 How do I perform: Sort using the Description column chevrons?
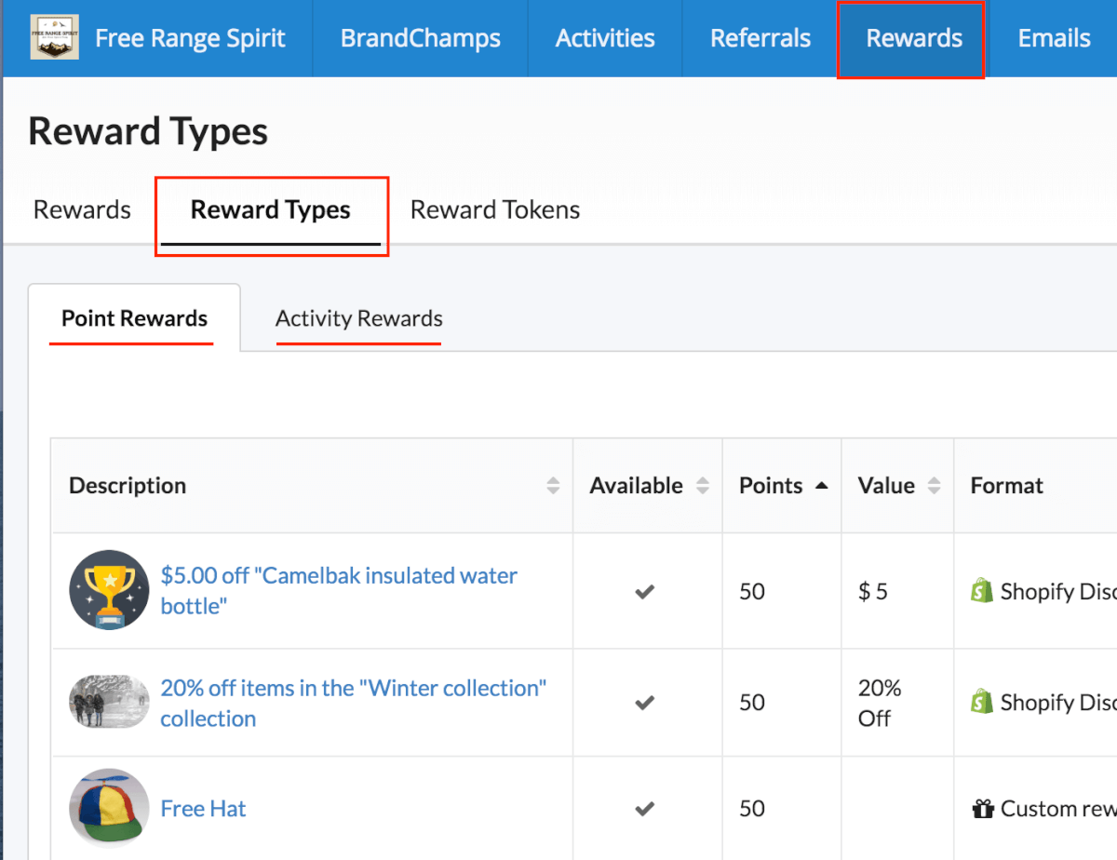554,485
